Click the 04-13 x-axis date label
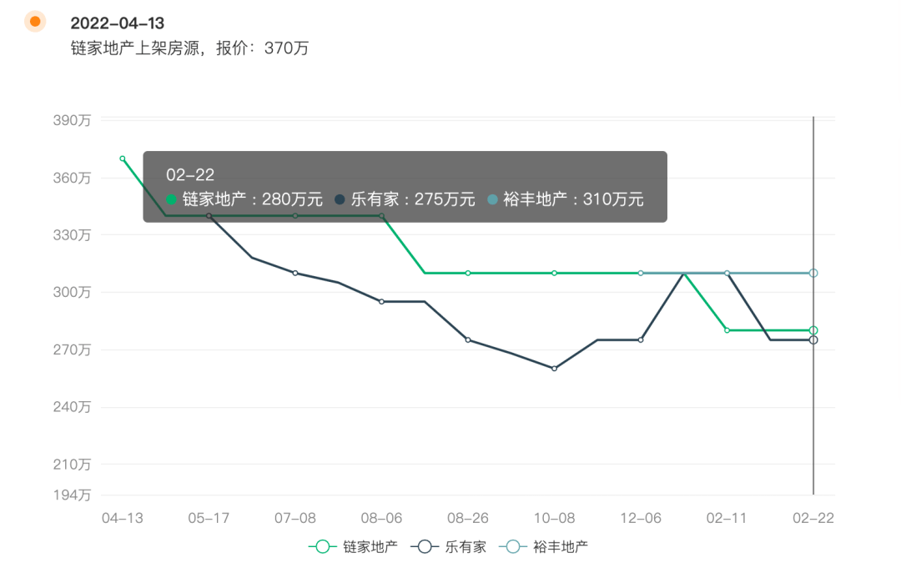 coord(123,518)
